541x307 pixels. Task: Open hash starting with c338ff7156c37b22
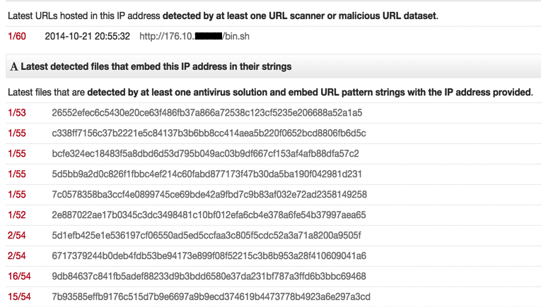pyautogui.click(x=209, y=133)
